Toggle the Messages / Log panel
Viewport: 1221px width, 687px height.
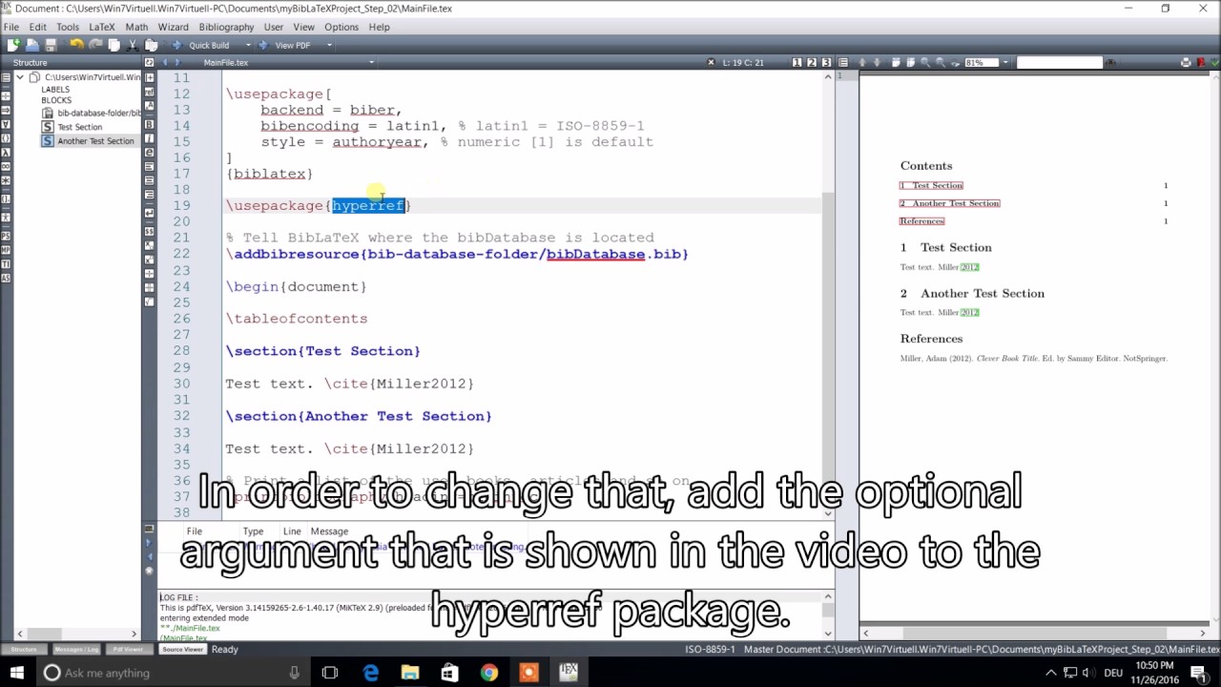tap(75, 649)
